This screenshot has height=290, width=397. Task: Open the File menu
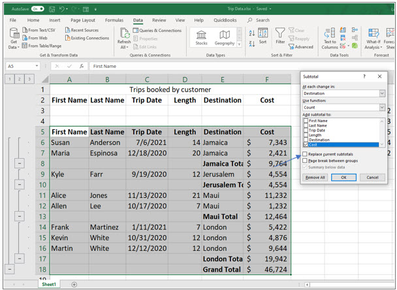[13, 20]
